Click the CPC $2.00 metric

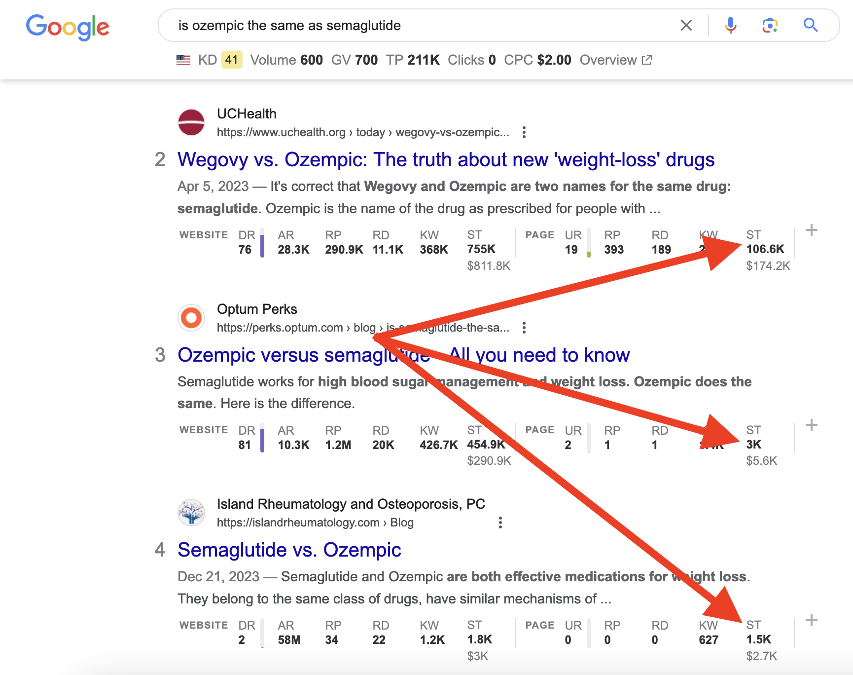[537, 60]
